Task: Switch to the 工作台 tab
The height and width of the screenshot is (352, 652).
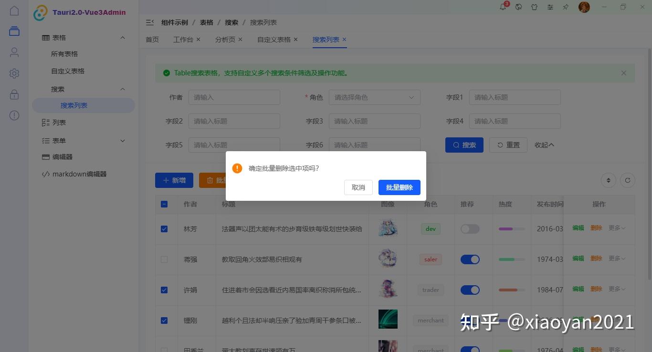Action: pos(183,40)
